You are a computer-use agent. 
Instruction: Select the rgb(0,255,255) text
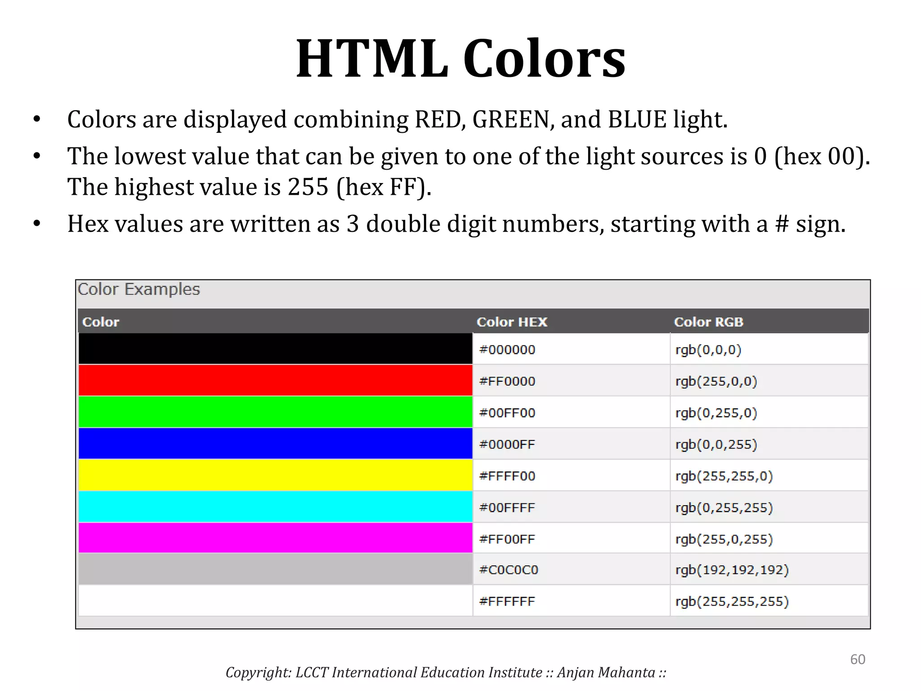[724, 508]
